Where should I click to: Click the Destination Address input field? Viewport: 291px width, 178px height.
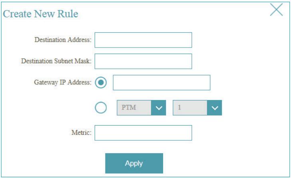(x=143, y=40)
